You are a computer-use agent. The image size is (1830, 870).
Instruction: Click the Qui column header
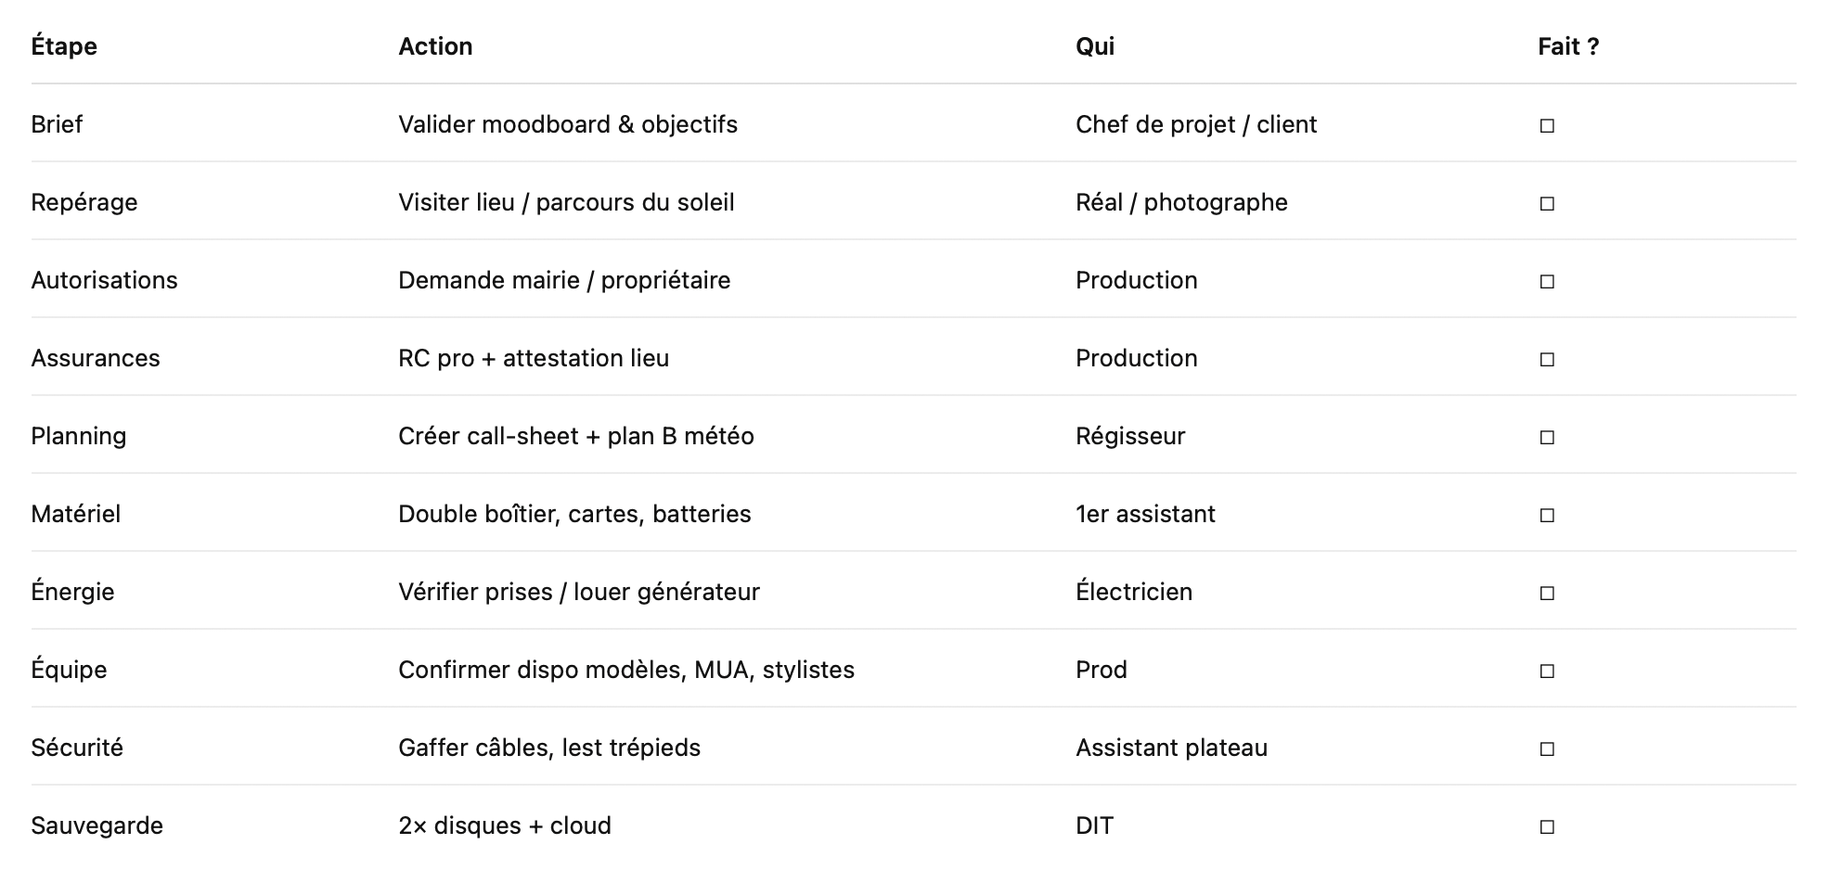[1095, 46]
